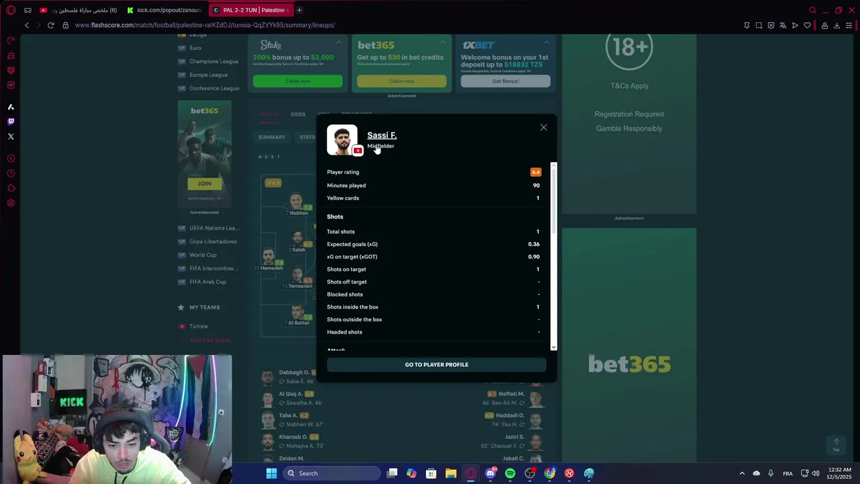This screenshot has height=484, width=860.
Task: Click the Opera menu logo
Action: click(11, 10)
